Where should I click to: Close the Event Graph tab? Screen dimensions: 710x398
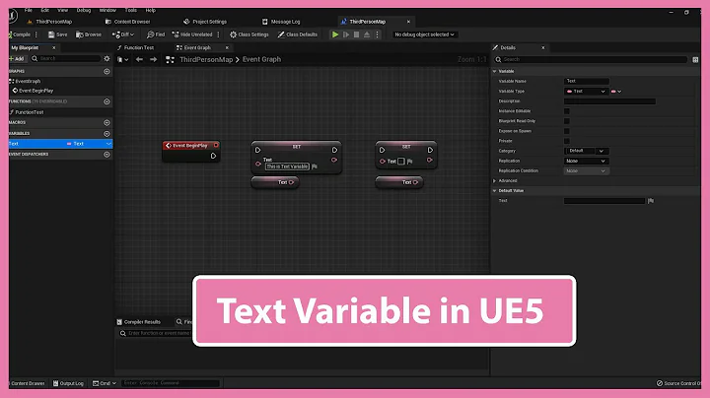pyautogui.click(x=227, y=47)
